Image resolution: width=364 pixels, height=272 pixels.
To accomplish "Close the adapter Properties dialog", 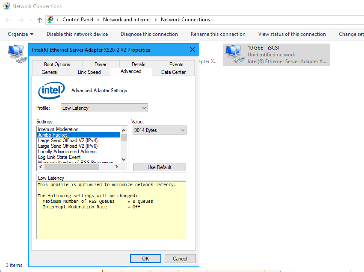I will [192, 50].
